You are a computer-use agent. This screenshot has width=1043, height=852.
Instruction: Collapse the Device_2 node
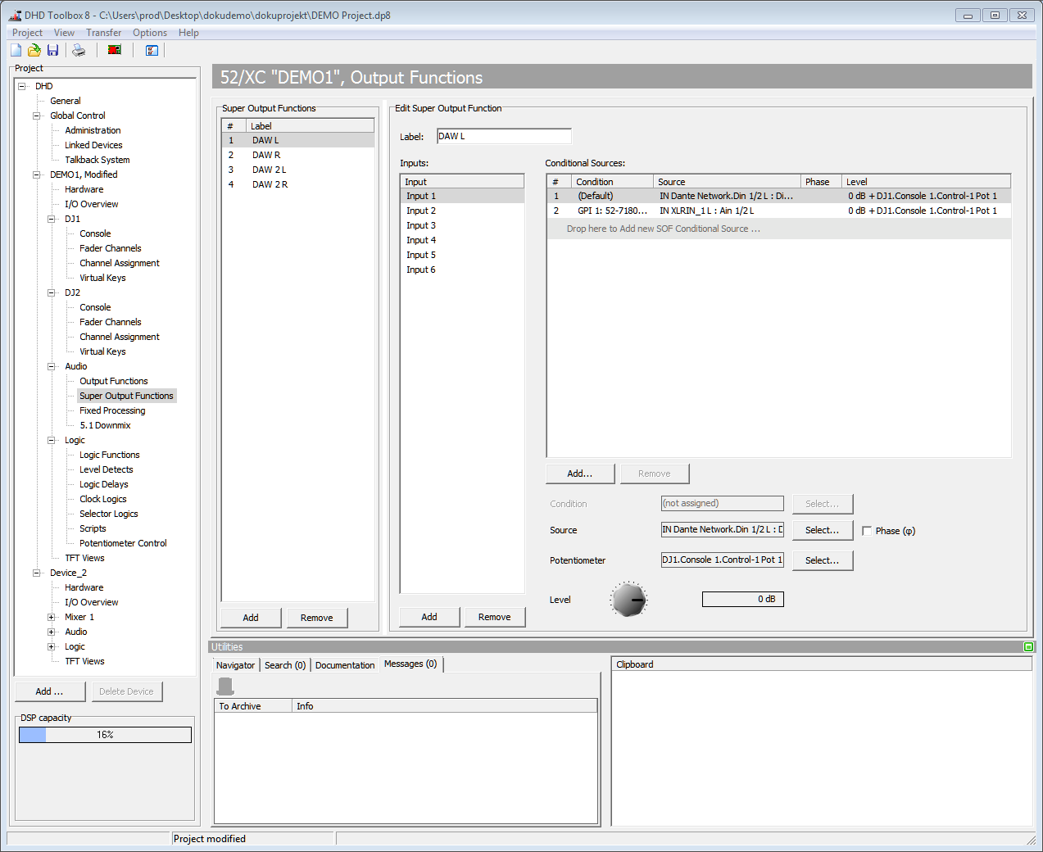(36, 573)
